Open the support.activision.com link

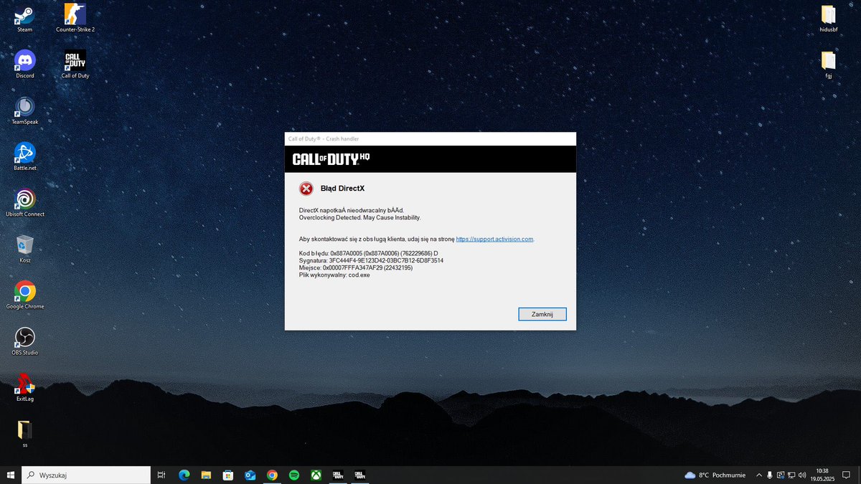point(494,239)
